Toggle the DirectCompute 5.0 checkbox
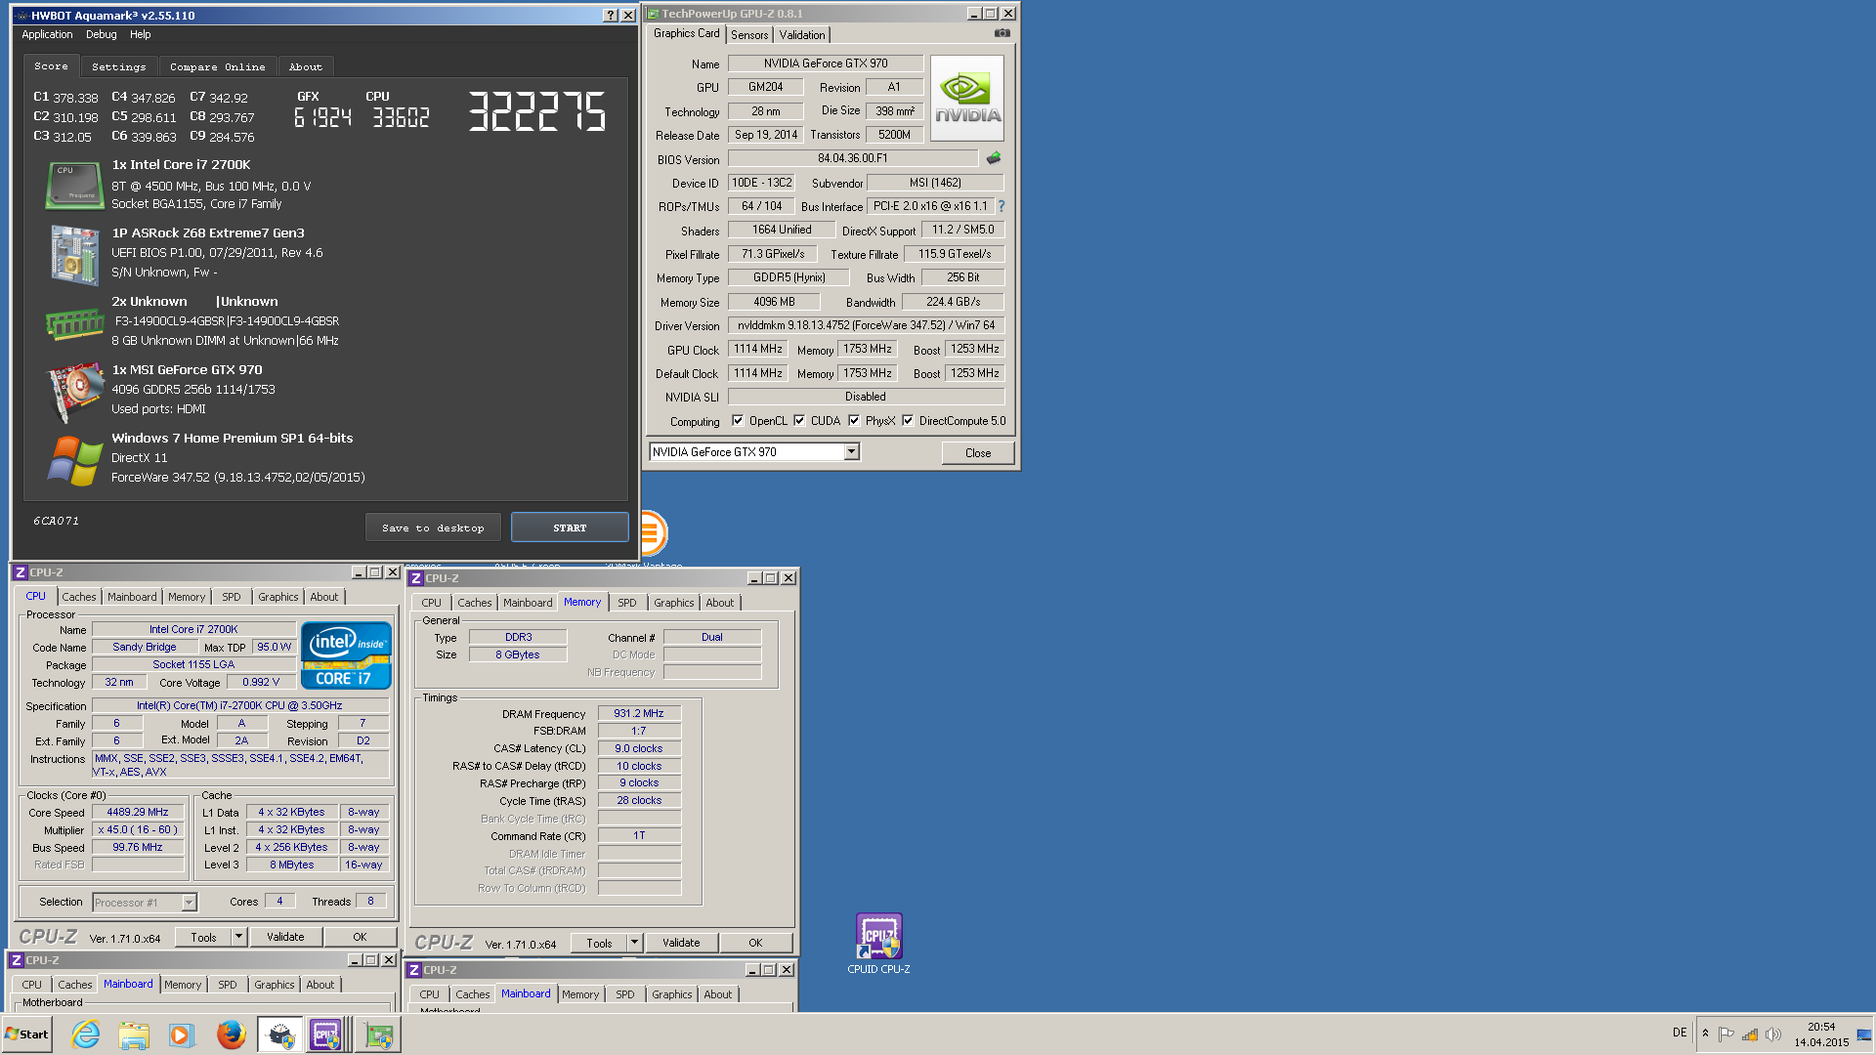Viewport: 1876px width, 1055px height. click(908, 421)
